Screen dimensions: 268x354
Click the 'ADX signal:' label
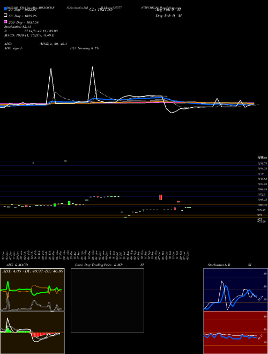[13, 48]
